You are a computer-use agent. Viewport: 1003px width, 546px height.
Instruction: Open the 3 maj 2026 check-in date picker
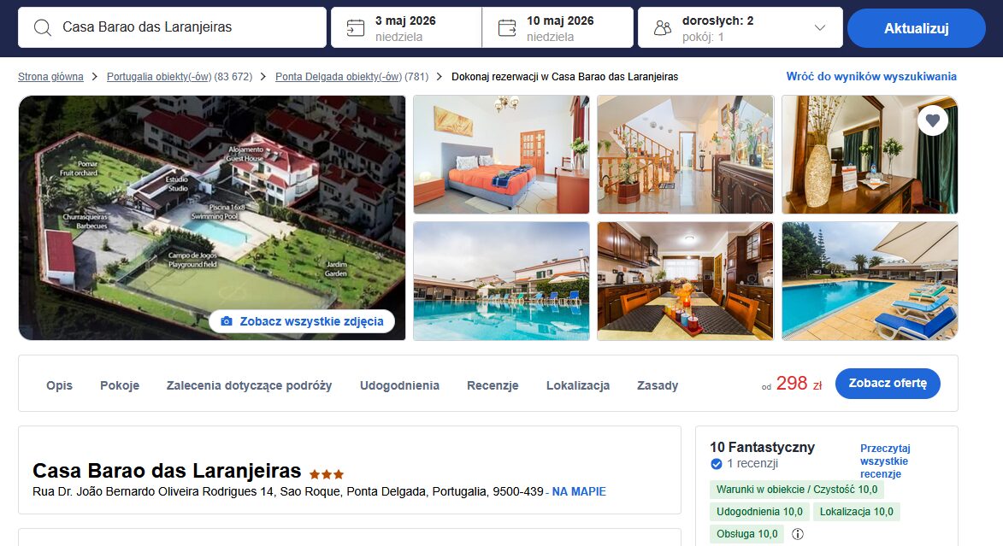406,27
